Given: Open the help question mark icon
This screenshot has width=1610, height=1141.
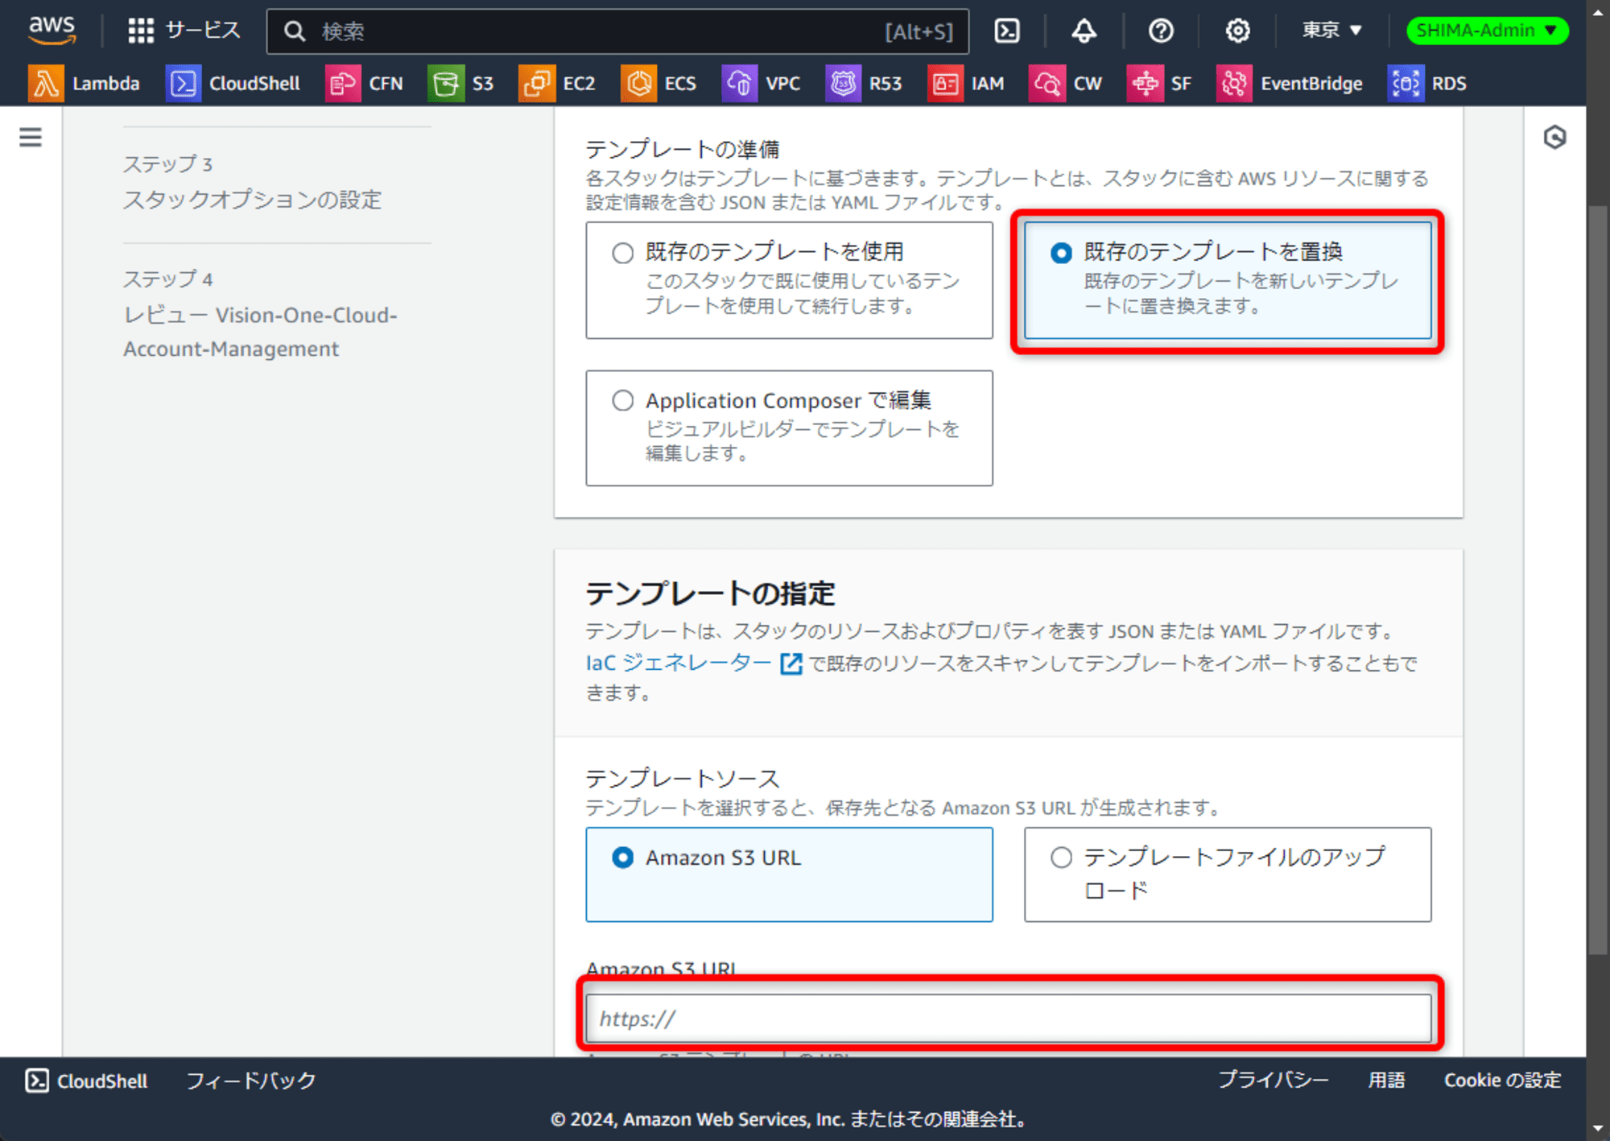Looking at the screenshot, I should pyautogui.click(x=1160, y=31).
